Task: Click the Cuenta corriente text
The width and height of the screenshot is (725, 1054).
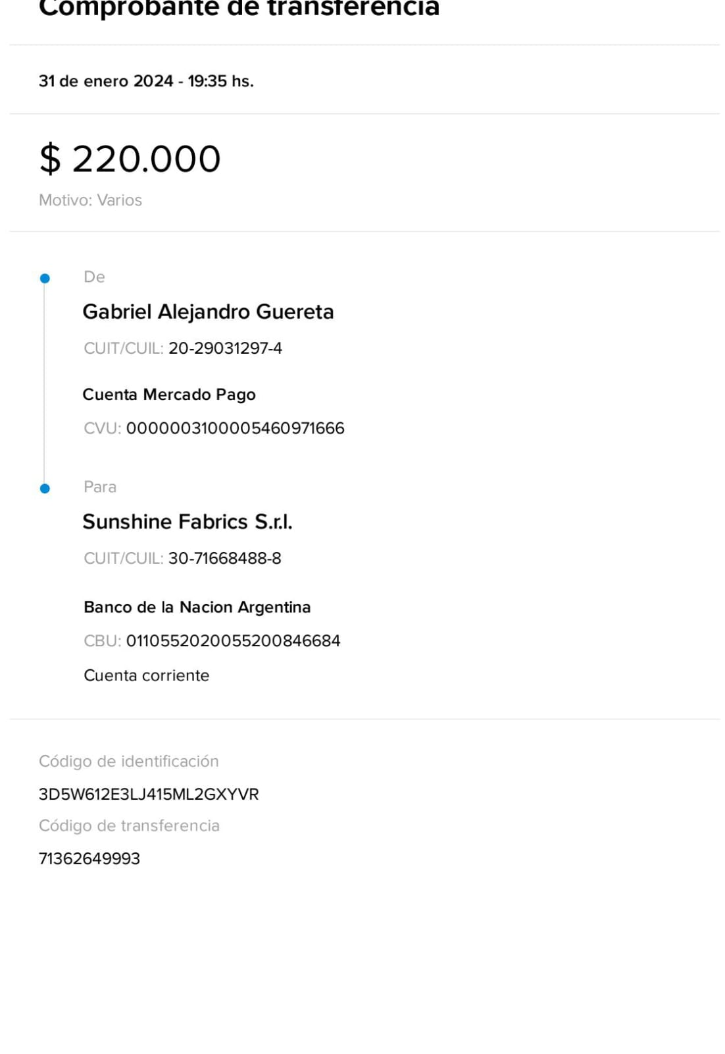Action: 146,675
